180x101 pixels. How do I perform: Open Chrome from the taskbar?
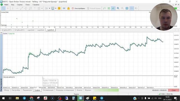31,98
